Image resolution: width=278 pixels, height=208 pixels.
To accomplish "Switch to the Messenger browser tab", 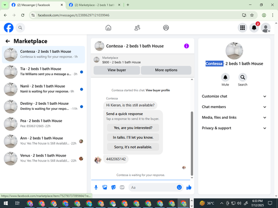I will coord(37,5).
